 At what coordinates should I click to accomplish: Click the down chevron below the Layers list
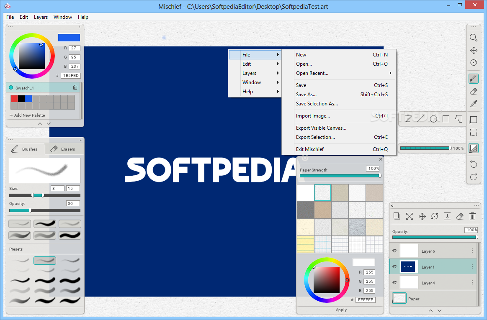[440, 310]
